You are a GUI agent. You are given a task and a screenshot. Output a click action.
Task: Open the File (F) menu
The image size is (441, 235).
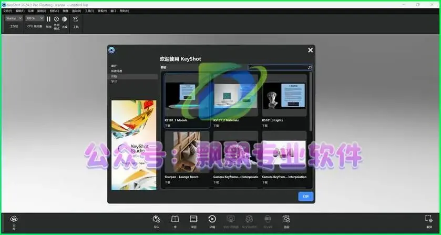coord(7,11)
